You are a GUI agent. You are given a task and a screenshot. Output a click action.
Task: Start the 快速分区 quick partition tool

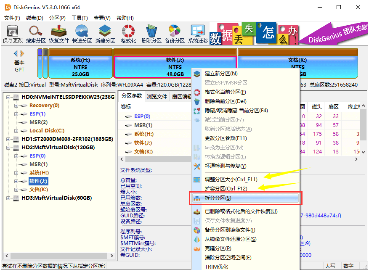tap(82, 34)
